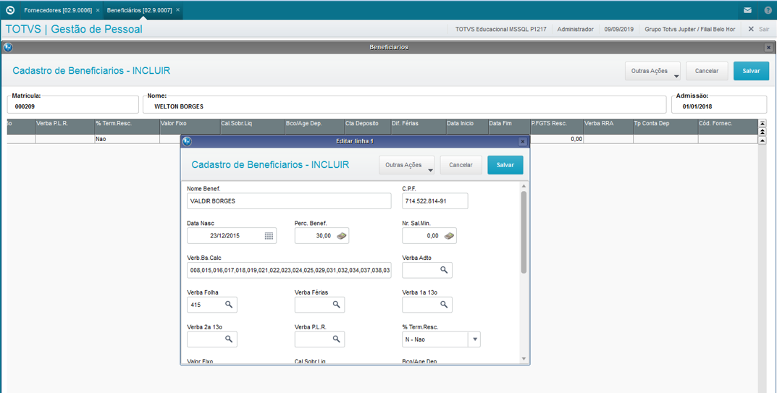Open lookup search for Verba P.L.R.
Screen dimensions: 777x393
click(337, 339)
